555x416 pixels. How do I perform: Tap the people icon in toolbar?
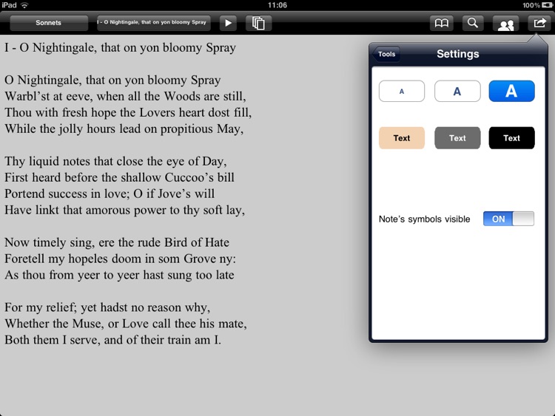click(x=505, y=24)
